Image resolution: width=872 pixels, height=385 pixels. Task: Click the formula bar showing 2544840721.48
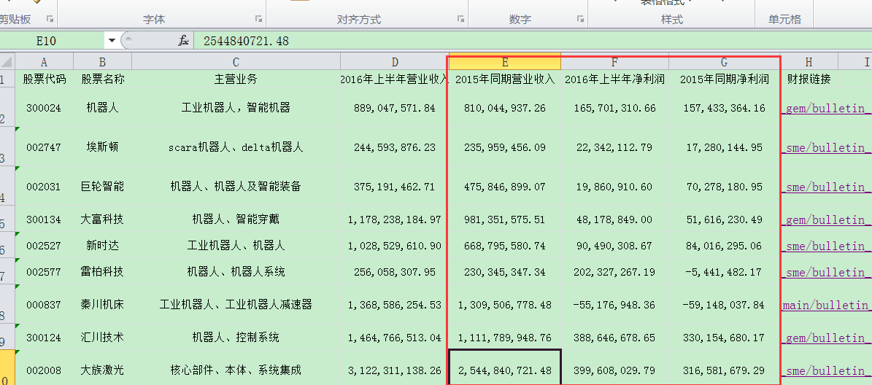531,41
